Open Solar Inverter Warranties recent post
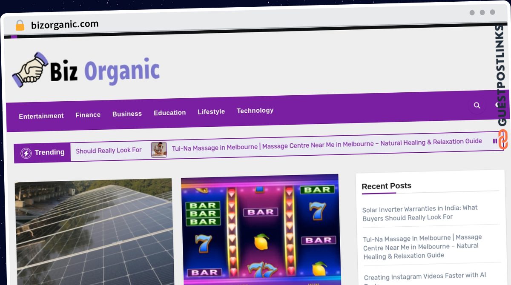The height and width of the screenshot is (285, 511). tap(420, 213)
